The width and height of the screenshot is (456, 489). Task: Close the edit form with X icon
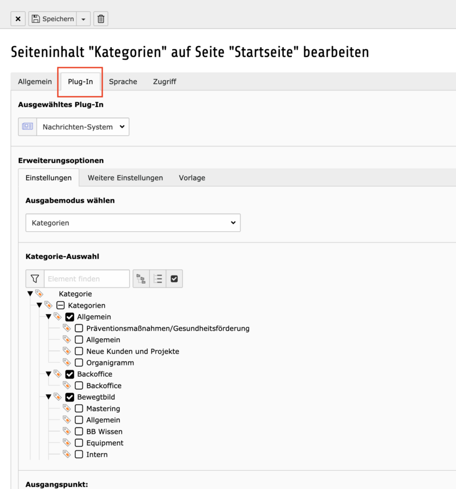pos(18,19)
